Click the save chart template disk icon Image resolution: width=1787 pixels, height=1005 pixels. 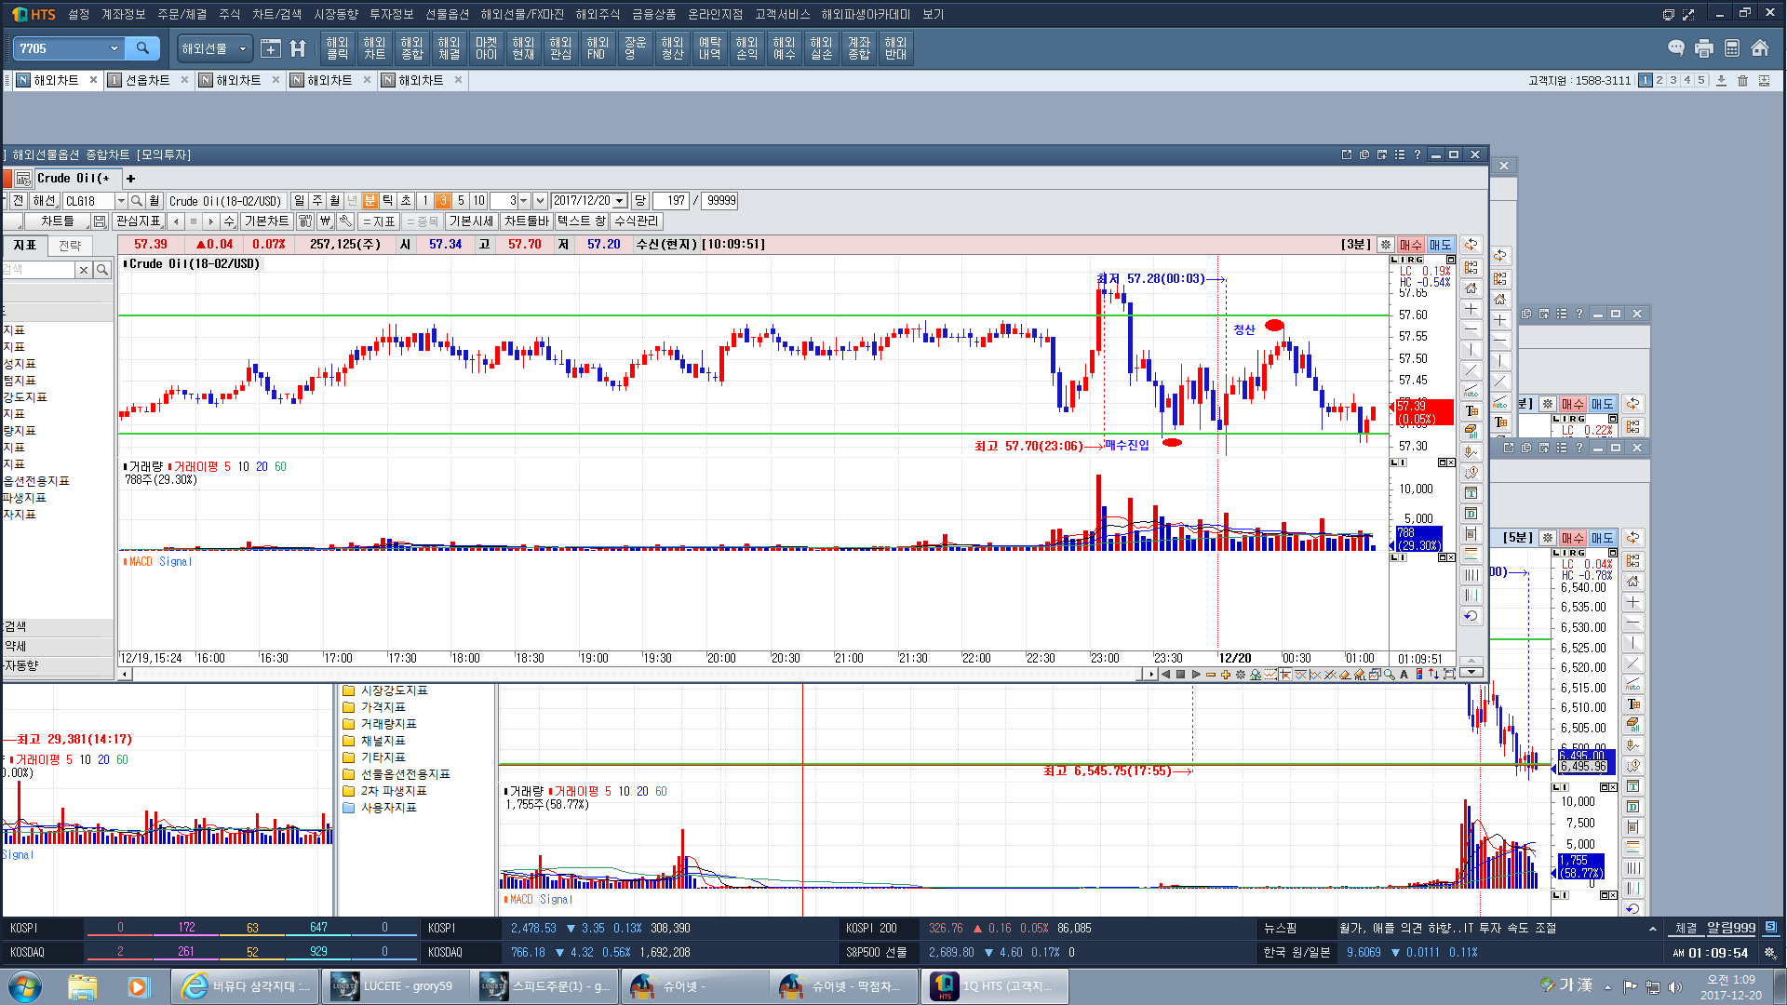100,221
